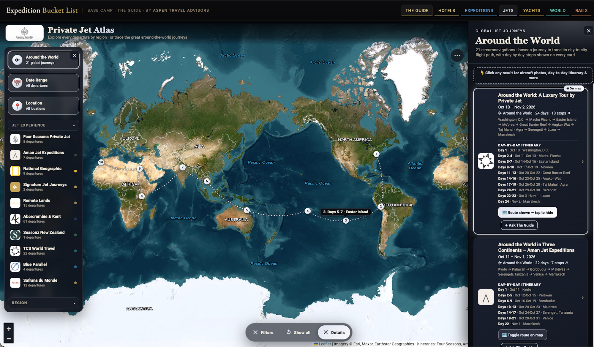Image resolution: width=594 pixels, height=347 pixels.
Task: Click TCS logo on Luxury Tour card
Action: (x=486, y=161)
